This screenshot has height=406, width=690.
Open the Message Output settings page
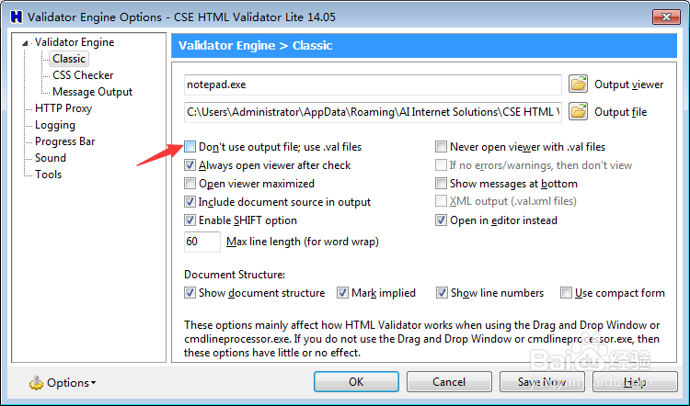click(92, 92)
